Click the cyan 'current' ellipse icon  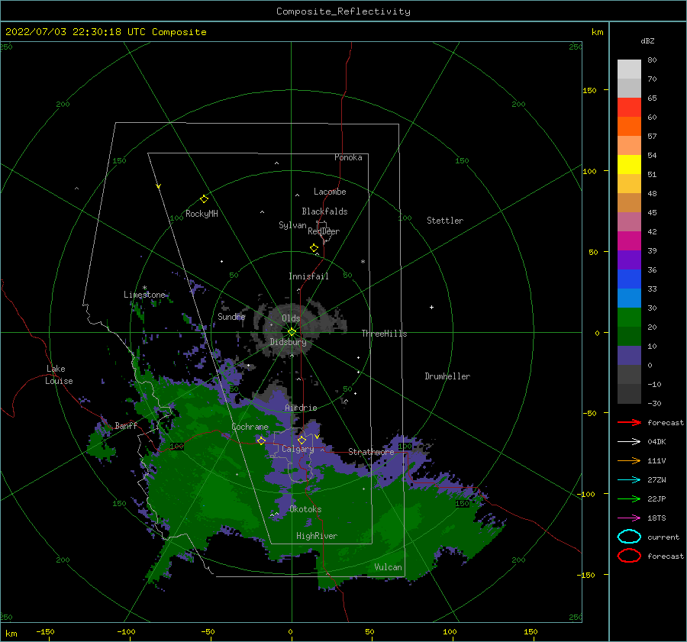click(x=629, y=537)
